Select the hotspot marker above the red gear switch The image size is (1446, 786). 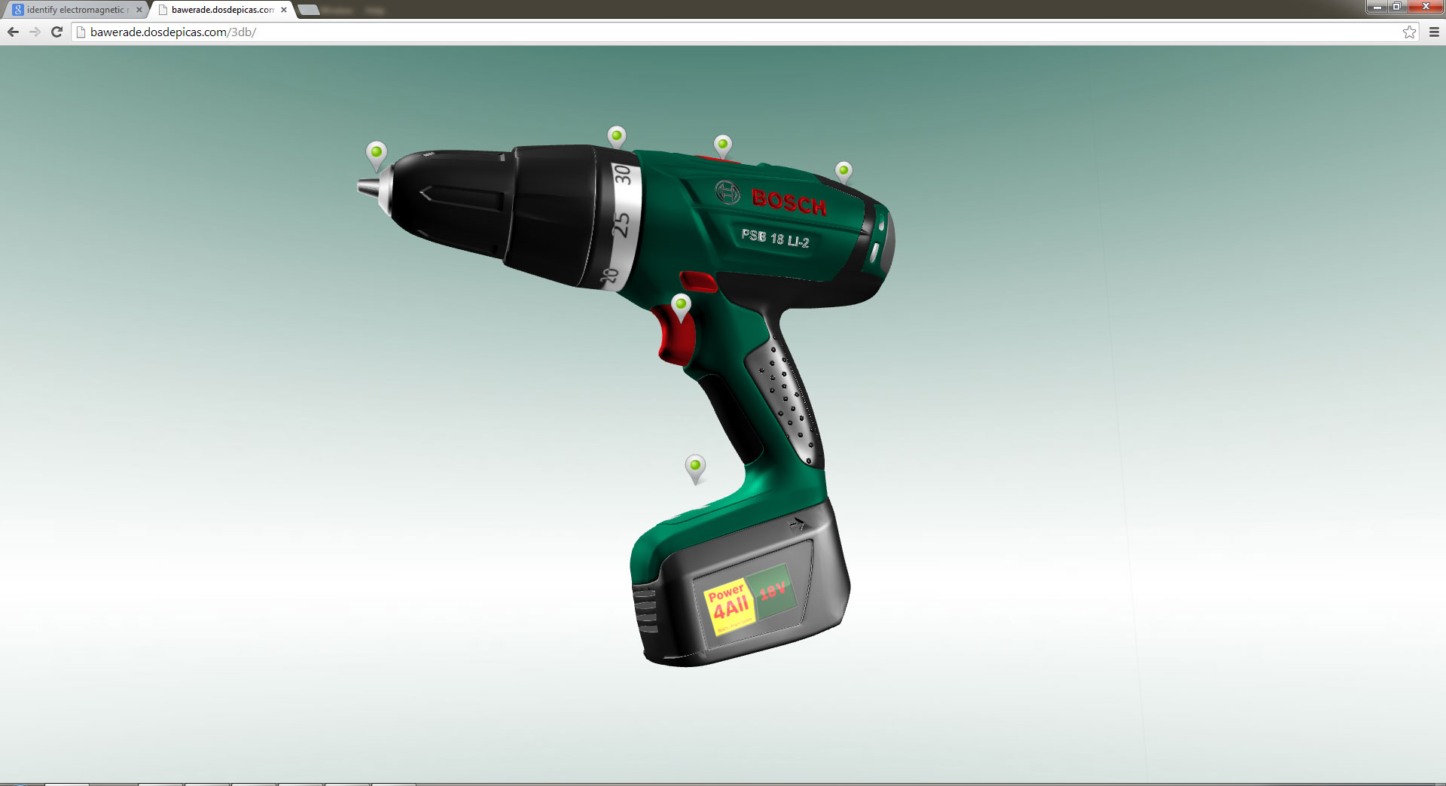click(x=723, y=145)
